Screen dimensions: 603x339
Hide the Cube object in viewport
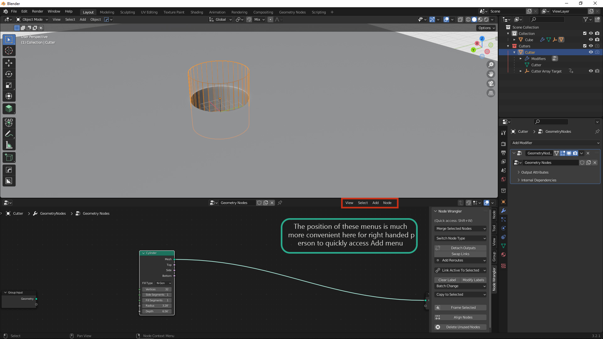[x=591, y=40]
